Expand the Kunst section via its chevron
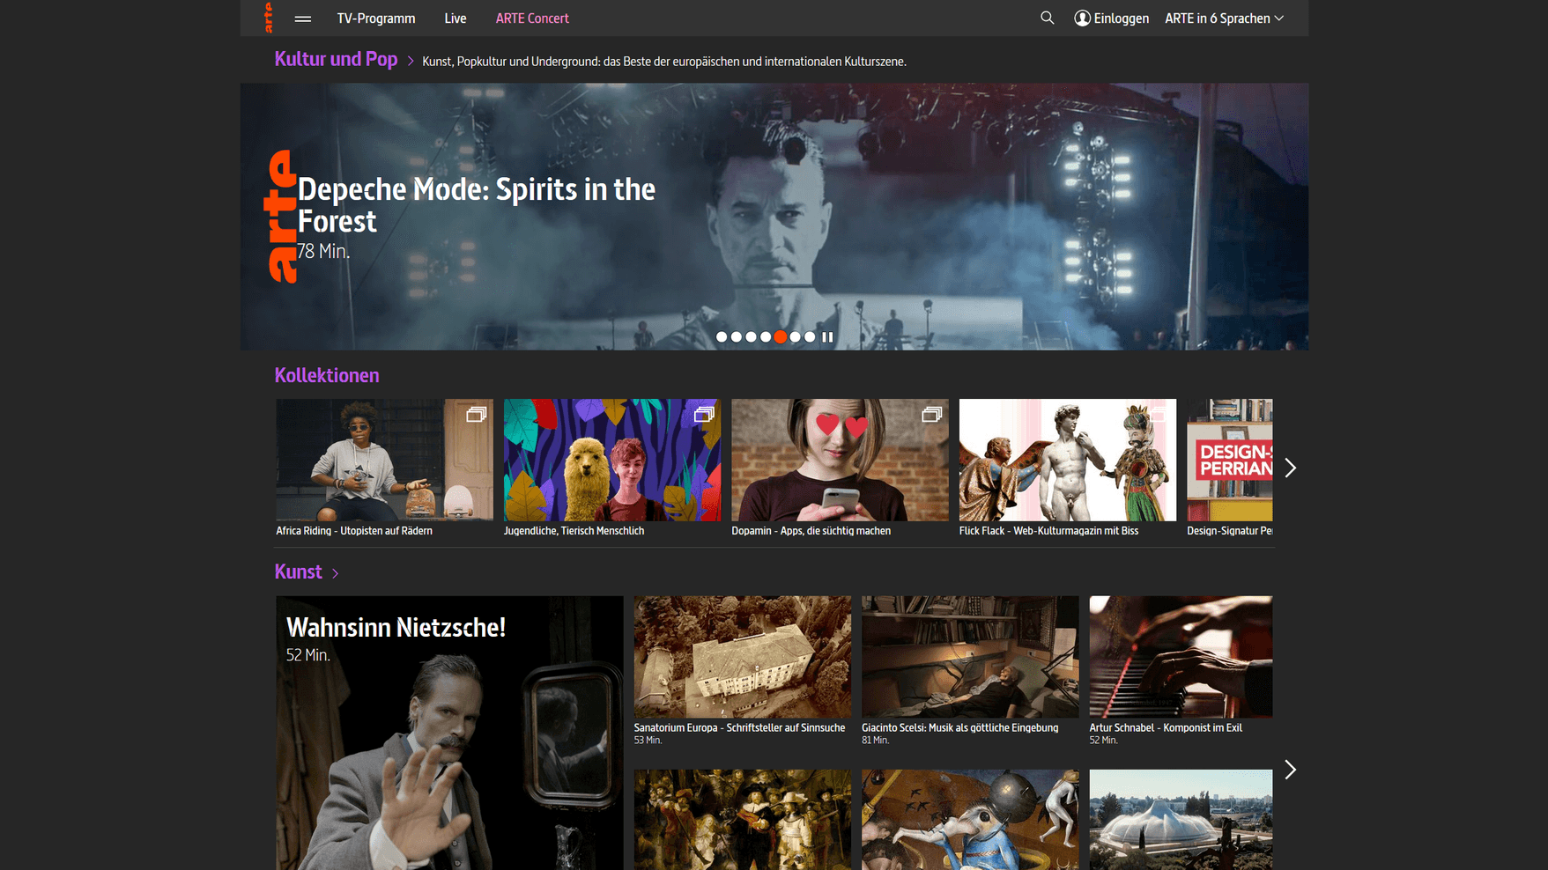Image resolution: width=1548 pixels, height=870 pixels. click(336, 573)
